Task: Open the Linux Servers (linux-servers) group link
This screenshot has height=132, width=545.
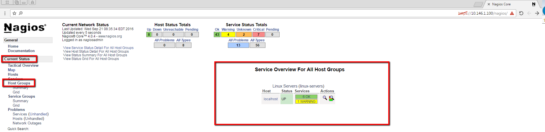Action: (298, 86)
